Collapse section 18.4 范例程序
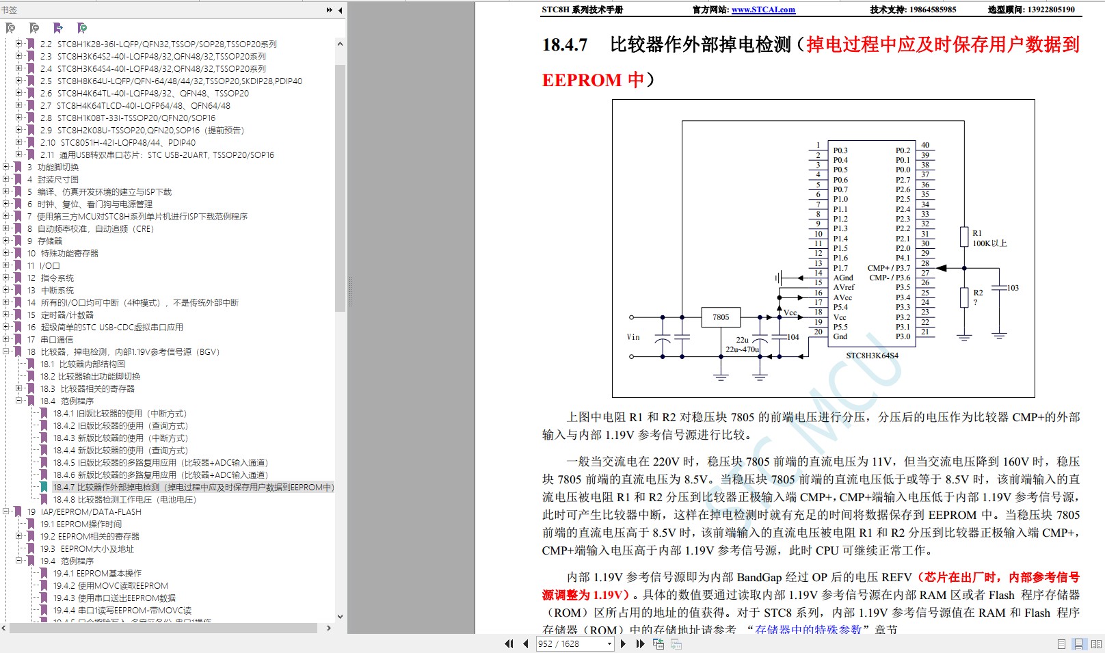The width and height of the screenshot is (1105, 653). (x=19, y=401)
